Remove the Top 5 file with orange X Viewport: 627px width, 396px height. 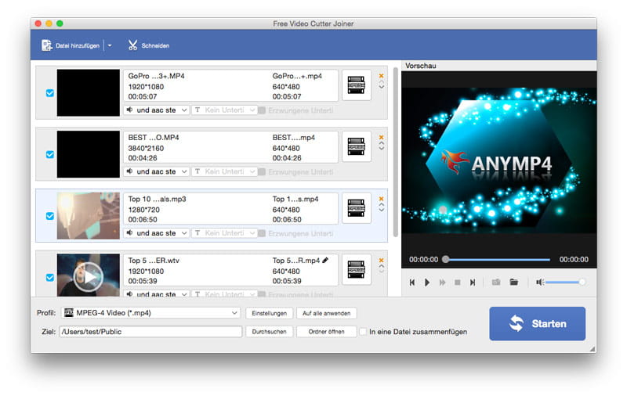(x=382, y=260)
